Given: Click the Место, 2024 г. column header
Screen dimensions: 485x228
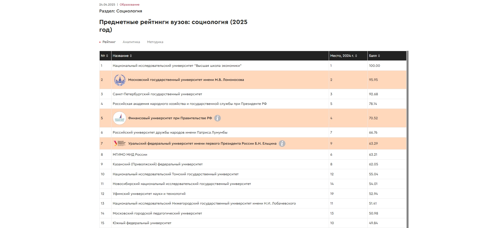Looking at the screenshot, I should (348, 56).
